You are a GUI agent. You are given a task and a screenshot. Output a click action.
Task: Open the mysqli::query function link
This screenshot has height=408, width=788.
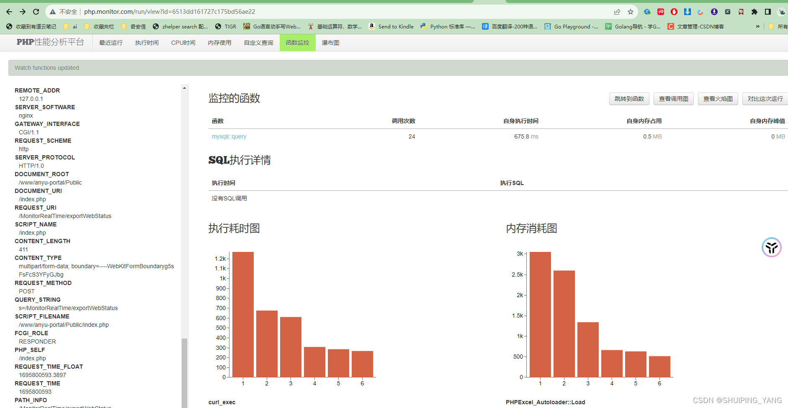[x=229, y=136]
